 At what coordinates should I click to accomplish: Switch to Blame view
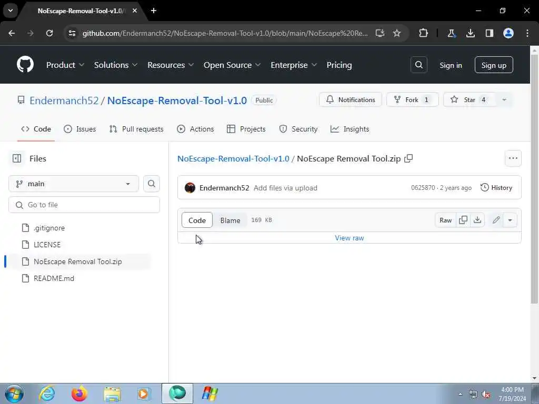tap(230, 220)
